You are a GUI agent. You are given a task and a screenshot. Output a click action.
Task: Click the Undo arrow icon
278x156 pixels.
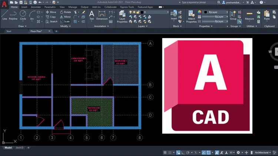40,2
